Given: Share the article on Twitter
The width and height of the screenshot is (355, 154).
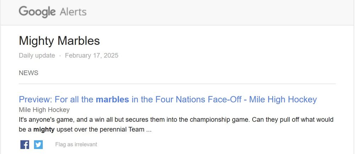Looking at the screenshot, I should [38, 145].
